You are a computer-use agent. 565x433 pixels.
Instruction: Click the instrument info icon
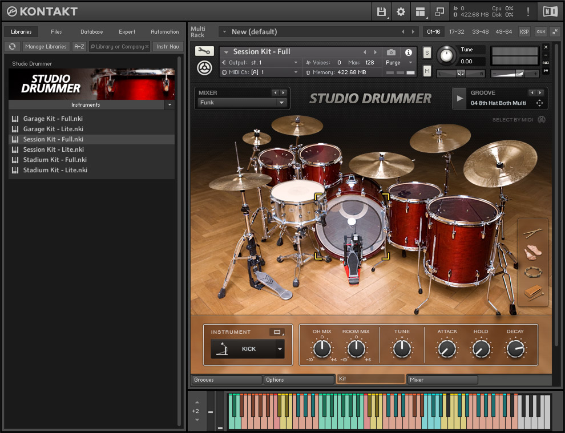tap(409, 52)
